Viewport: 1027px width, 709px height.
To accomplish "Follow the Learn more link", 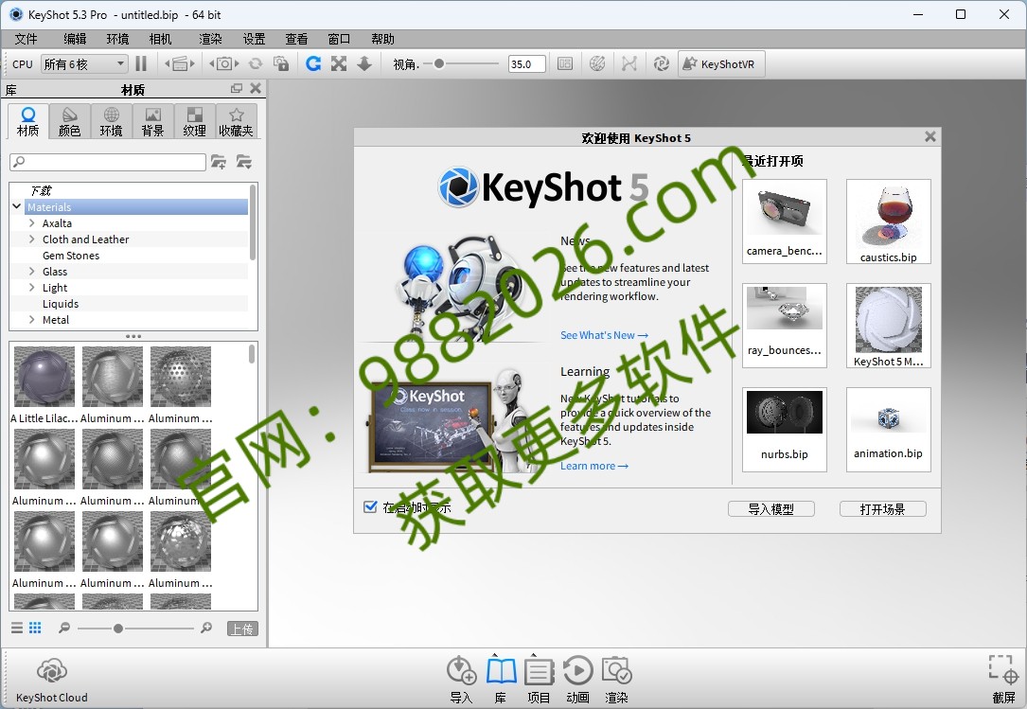I will [594, 466].
